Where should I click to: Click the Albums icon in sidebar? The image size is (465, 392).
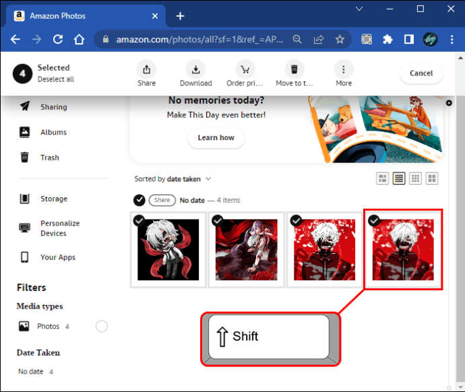(x=25, y=132)
